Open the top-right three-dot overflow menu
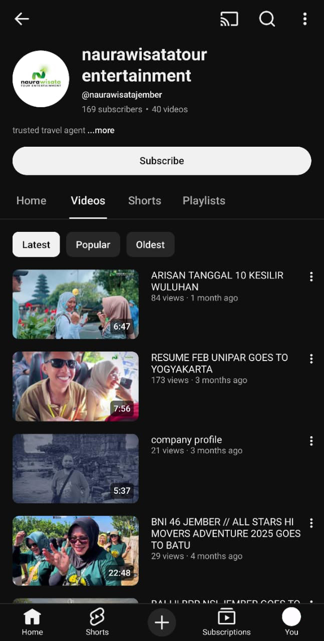Image resolution: width=324 pixels, height=641 pixels. [304, 19]
